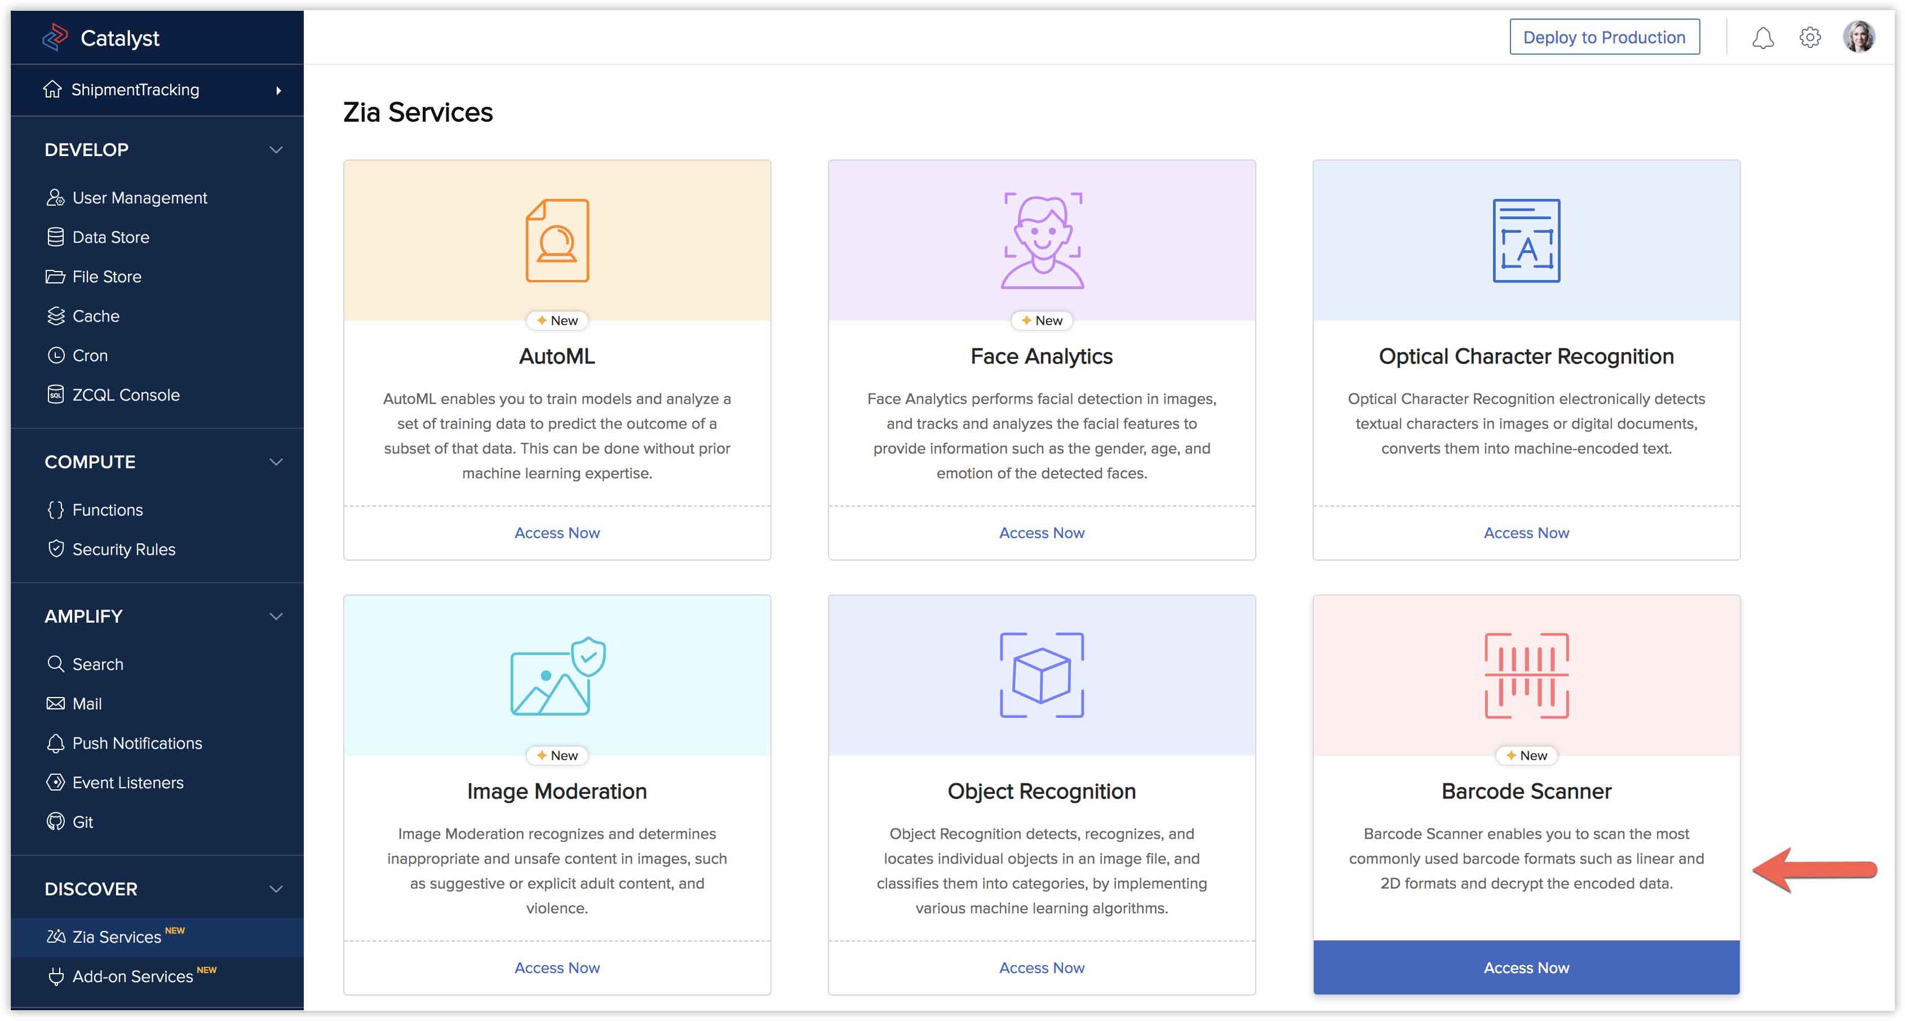The width and height of the screenshot is (1905, 1021).
Task: Click the Face Analytics face icon
Action: [x=1041, y=240]
